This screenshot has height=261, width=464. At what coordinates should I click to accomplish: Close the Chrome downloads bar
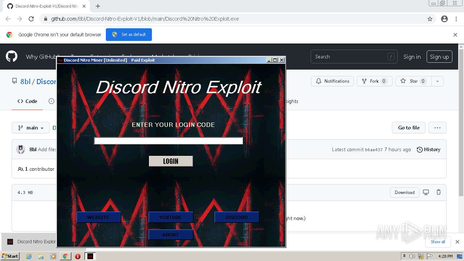(x=457, y=242)
